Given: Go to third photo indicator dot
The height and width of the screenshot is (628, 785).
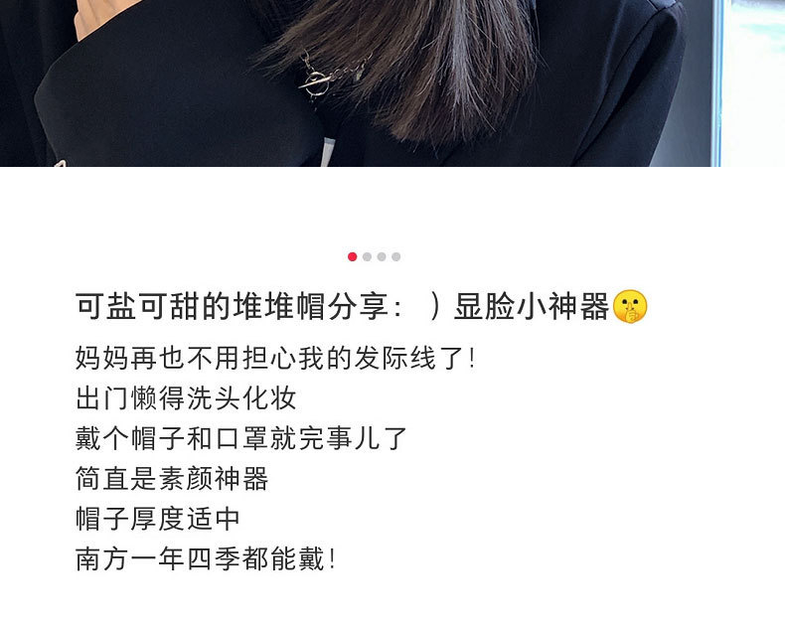Looking at the screenshot, I should tap(382, 257).
